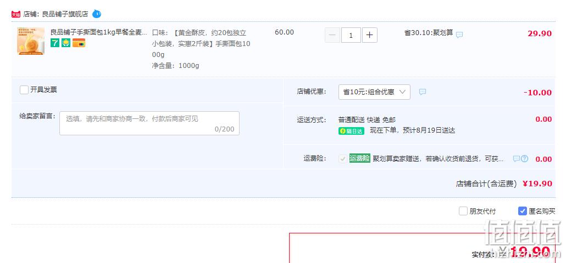Open the 良品铺子旗舰店 store link
The image size is (566, 263).
click(65, 14)
